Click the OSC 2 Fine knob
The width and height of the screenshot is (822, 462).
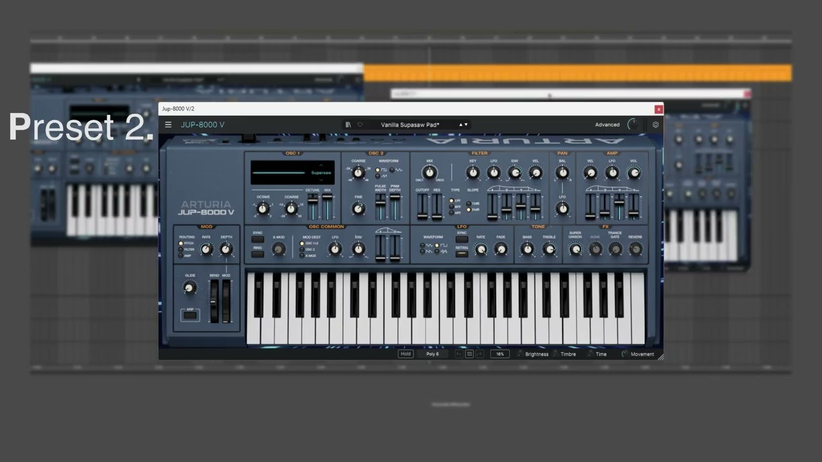pyautogui.click(x=358, y=208)
